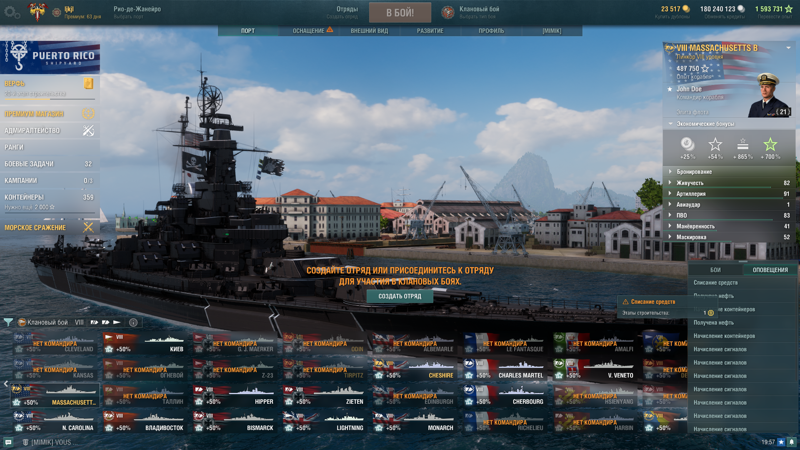Click the credits silver coin icon
Screen dimensions: 800x450
741,9
